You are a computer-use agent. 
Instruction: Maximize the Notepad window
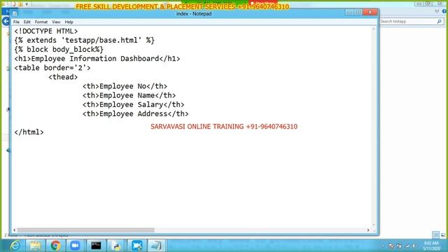(x=358, y=13)
